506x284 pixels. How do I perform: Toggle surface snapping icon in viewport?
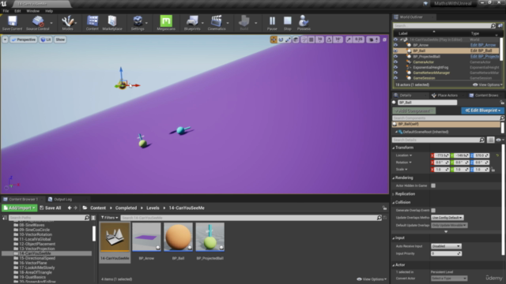pyautogui.click(x=304, y=39)
